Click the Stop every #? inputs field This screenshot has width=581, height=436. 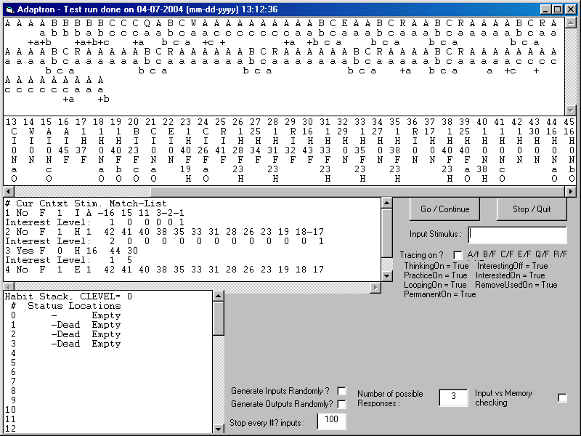331,421
